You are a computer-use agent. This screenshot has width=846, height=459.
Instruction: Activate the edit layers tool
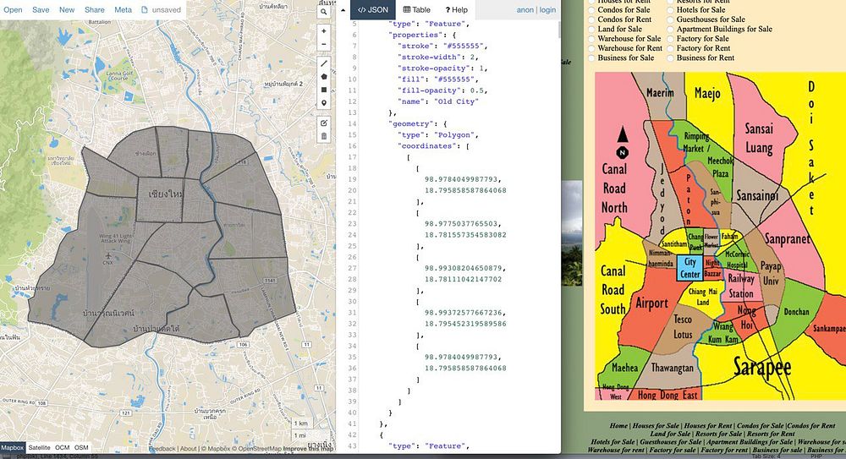click(324, 123)
